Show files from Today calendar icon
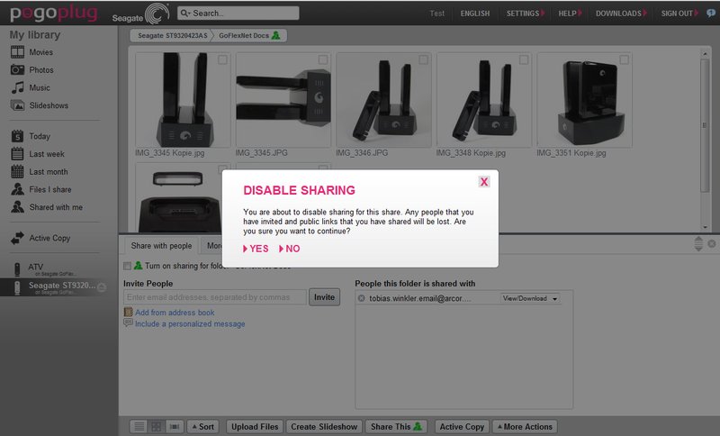 tap(17, 136)
